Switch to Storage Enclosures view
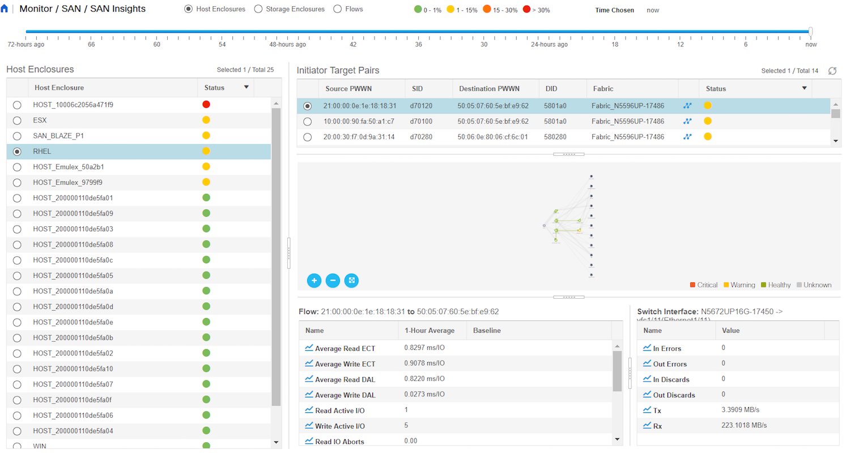The height and width of the screenshot is (453, 850). (258, 9)
